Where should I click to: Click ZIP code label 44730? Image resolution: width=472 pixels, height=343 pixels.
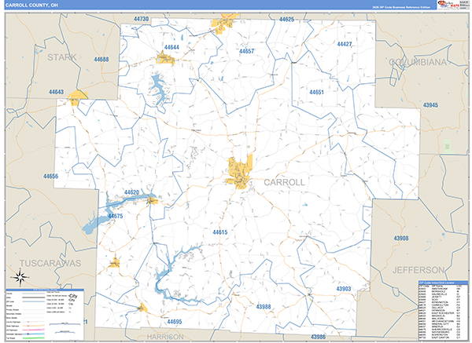tap(141, 19)
